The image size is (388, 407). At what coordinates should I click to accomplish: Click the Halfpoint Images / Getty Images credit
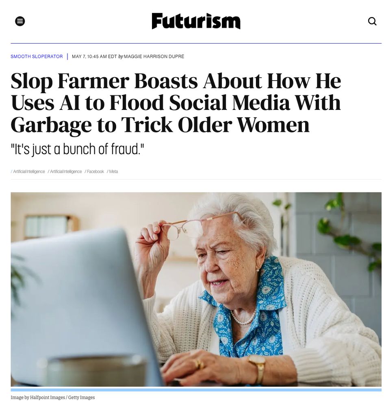tap(53, 397)
